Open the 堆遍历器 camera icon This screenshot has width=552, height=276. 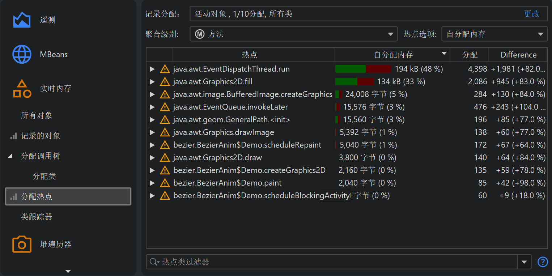22,244
